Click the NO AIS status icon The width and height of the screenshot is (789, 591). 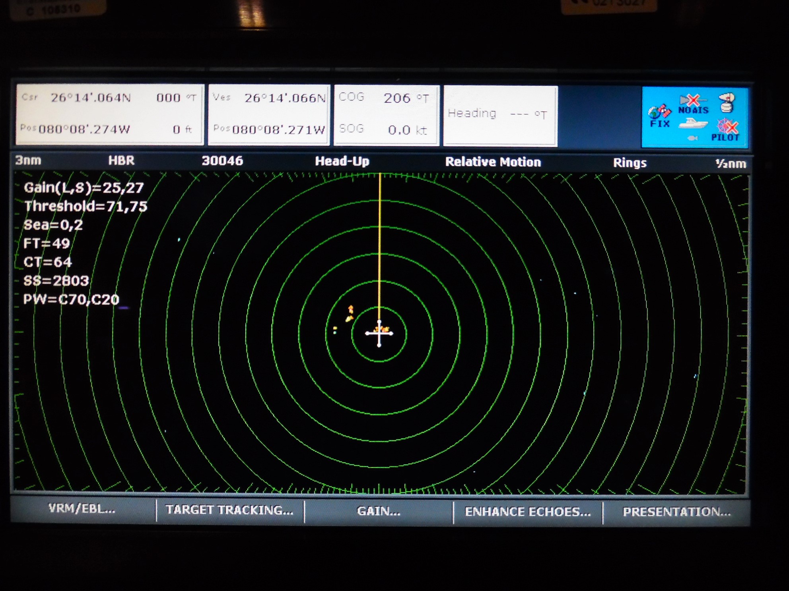pyautogui.click(x=693, y=104)
